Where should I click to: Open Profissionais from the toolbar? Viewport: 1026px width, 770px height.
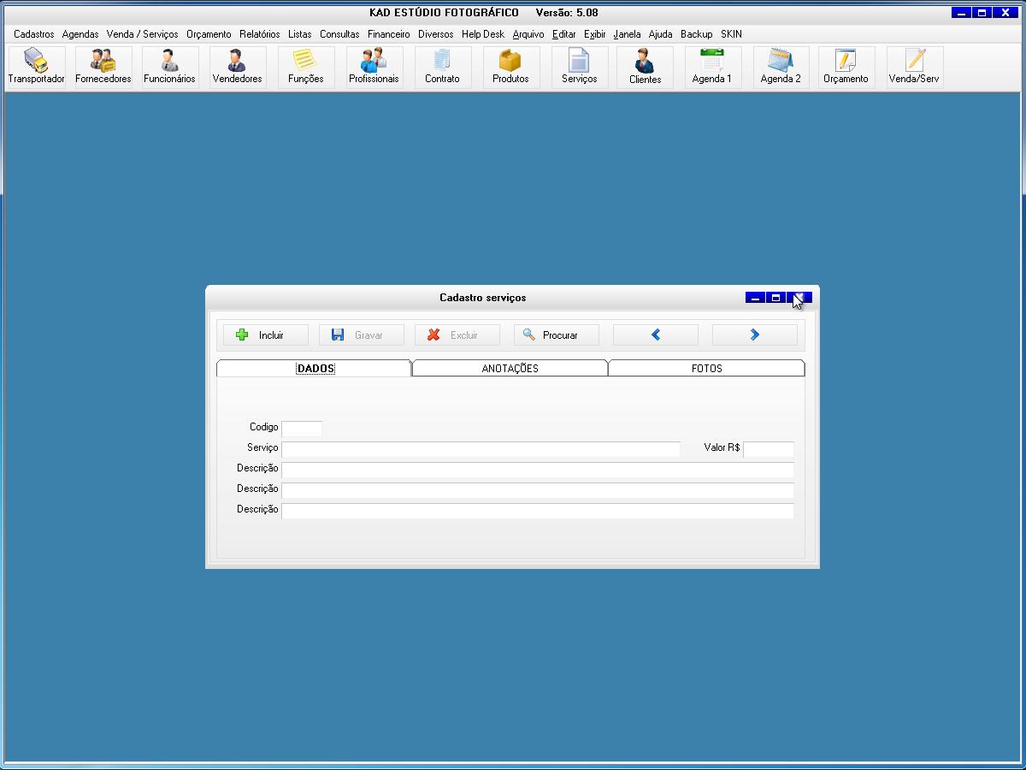pos(374,68)
